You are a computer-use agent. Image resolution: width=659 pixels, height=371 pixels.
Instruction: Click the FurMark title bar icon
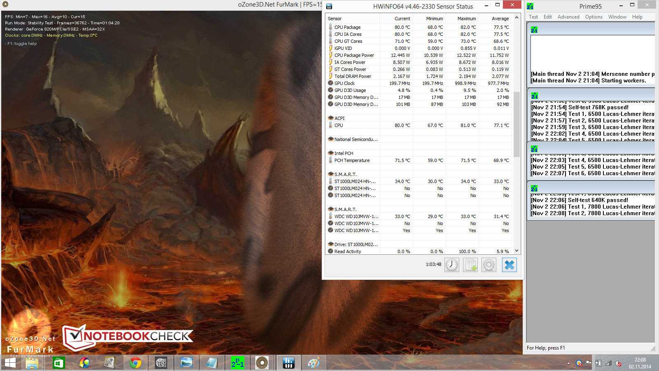pos(5,5)
